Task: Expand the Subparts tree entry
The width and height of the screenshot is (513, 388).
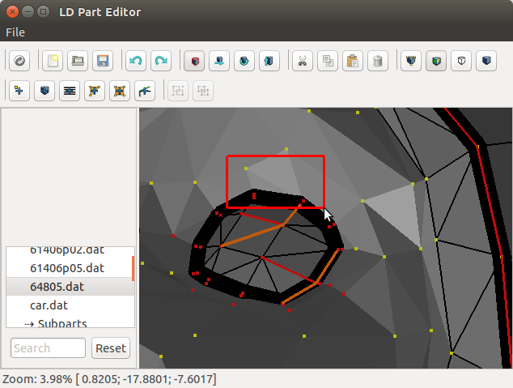Action: (29, 324)
